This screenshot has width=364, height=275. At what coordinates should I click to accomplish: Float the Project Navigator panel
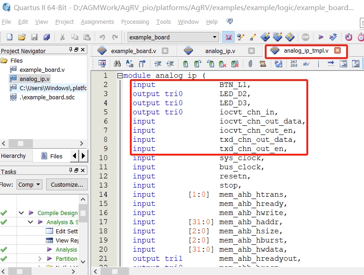click(76, 49)
